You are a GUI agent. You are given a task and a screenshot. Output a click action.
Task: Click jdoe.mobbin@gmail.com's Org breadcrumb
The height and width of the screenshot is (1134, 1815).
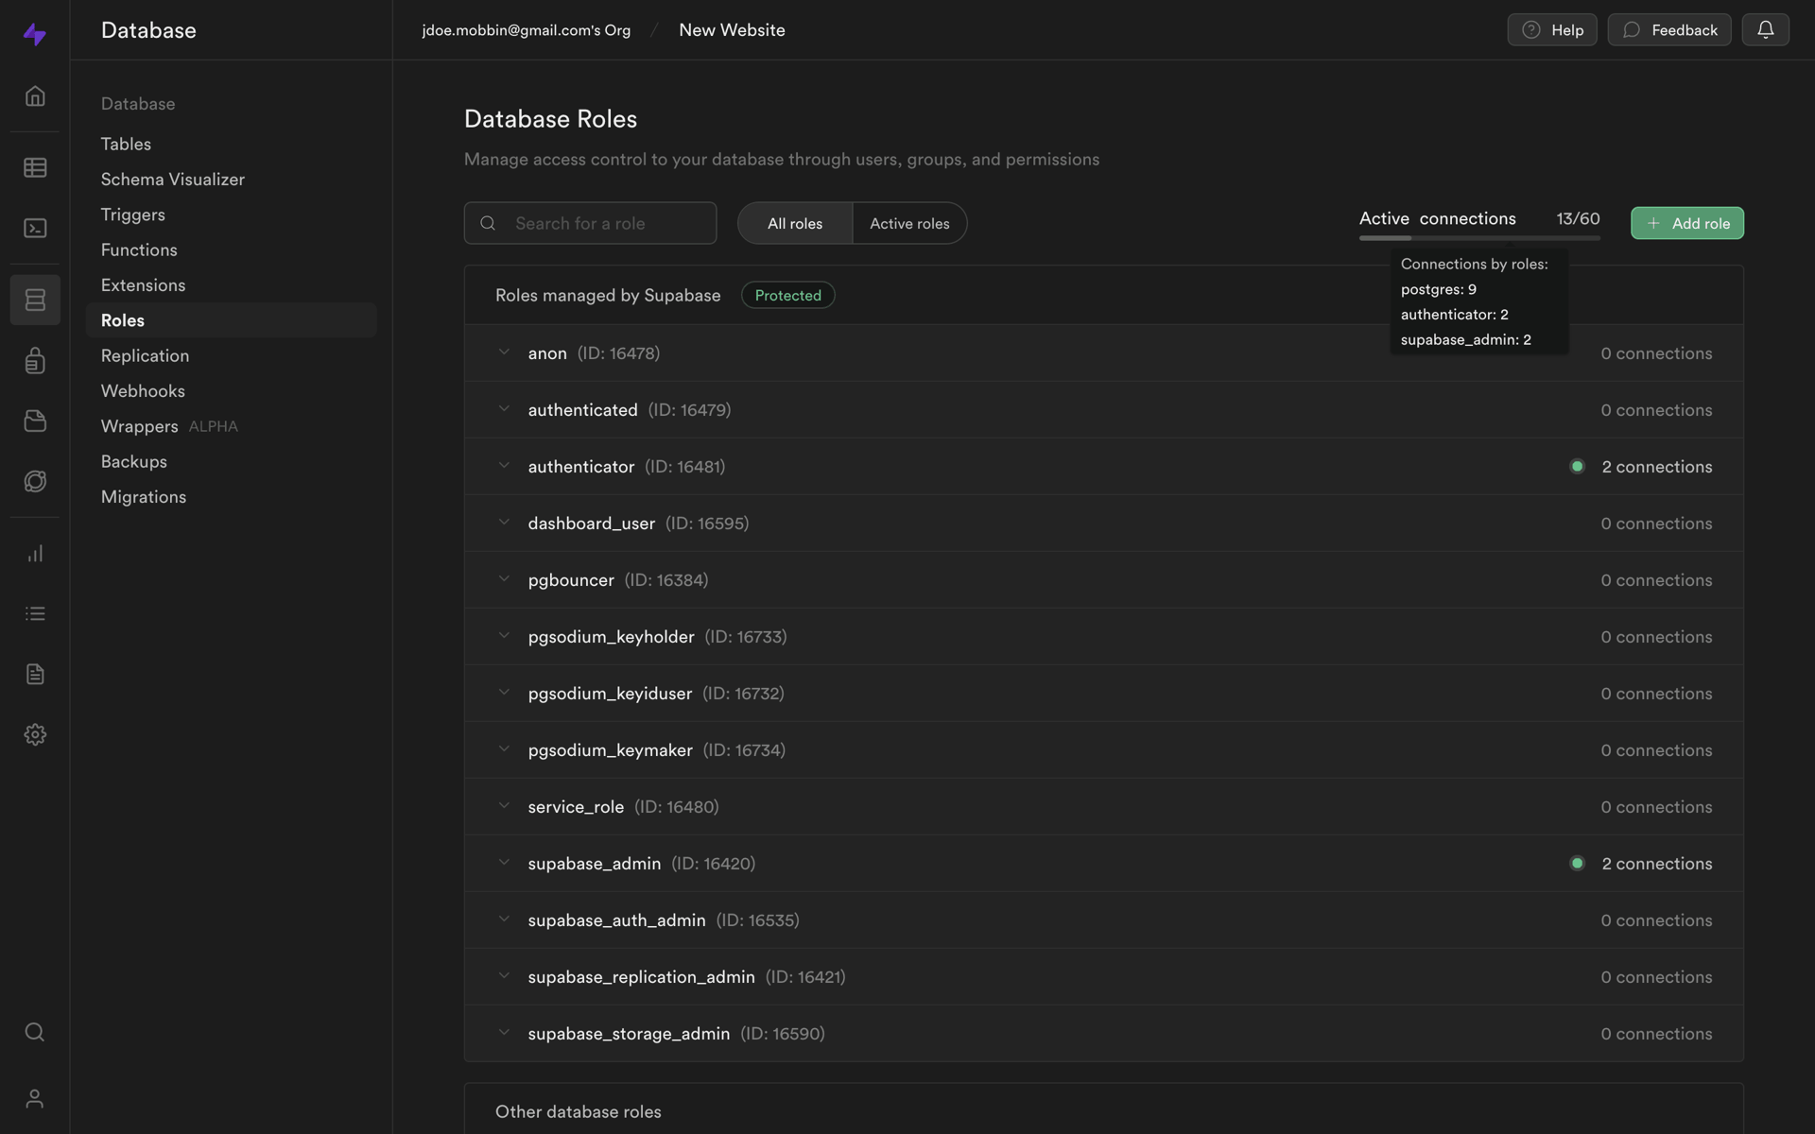526,30
